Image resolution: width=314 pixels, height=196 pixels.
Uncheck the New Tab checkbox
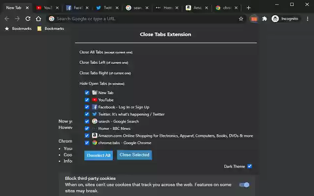87,93
